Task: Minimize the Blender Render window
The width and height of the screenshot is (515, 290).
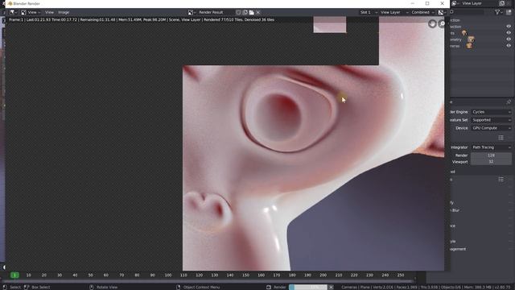Action: click(412, 3)
